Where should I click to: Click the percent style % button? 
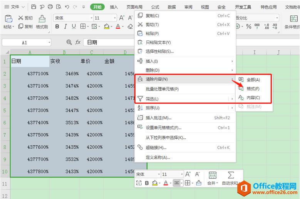pyautogui.click(x=249, y=27)
